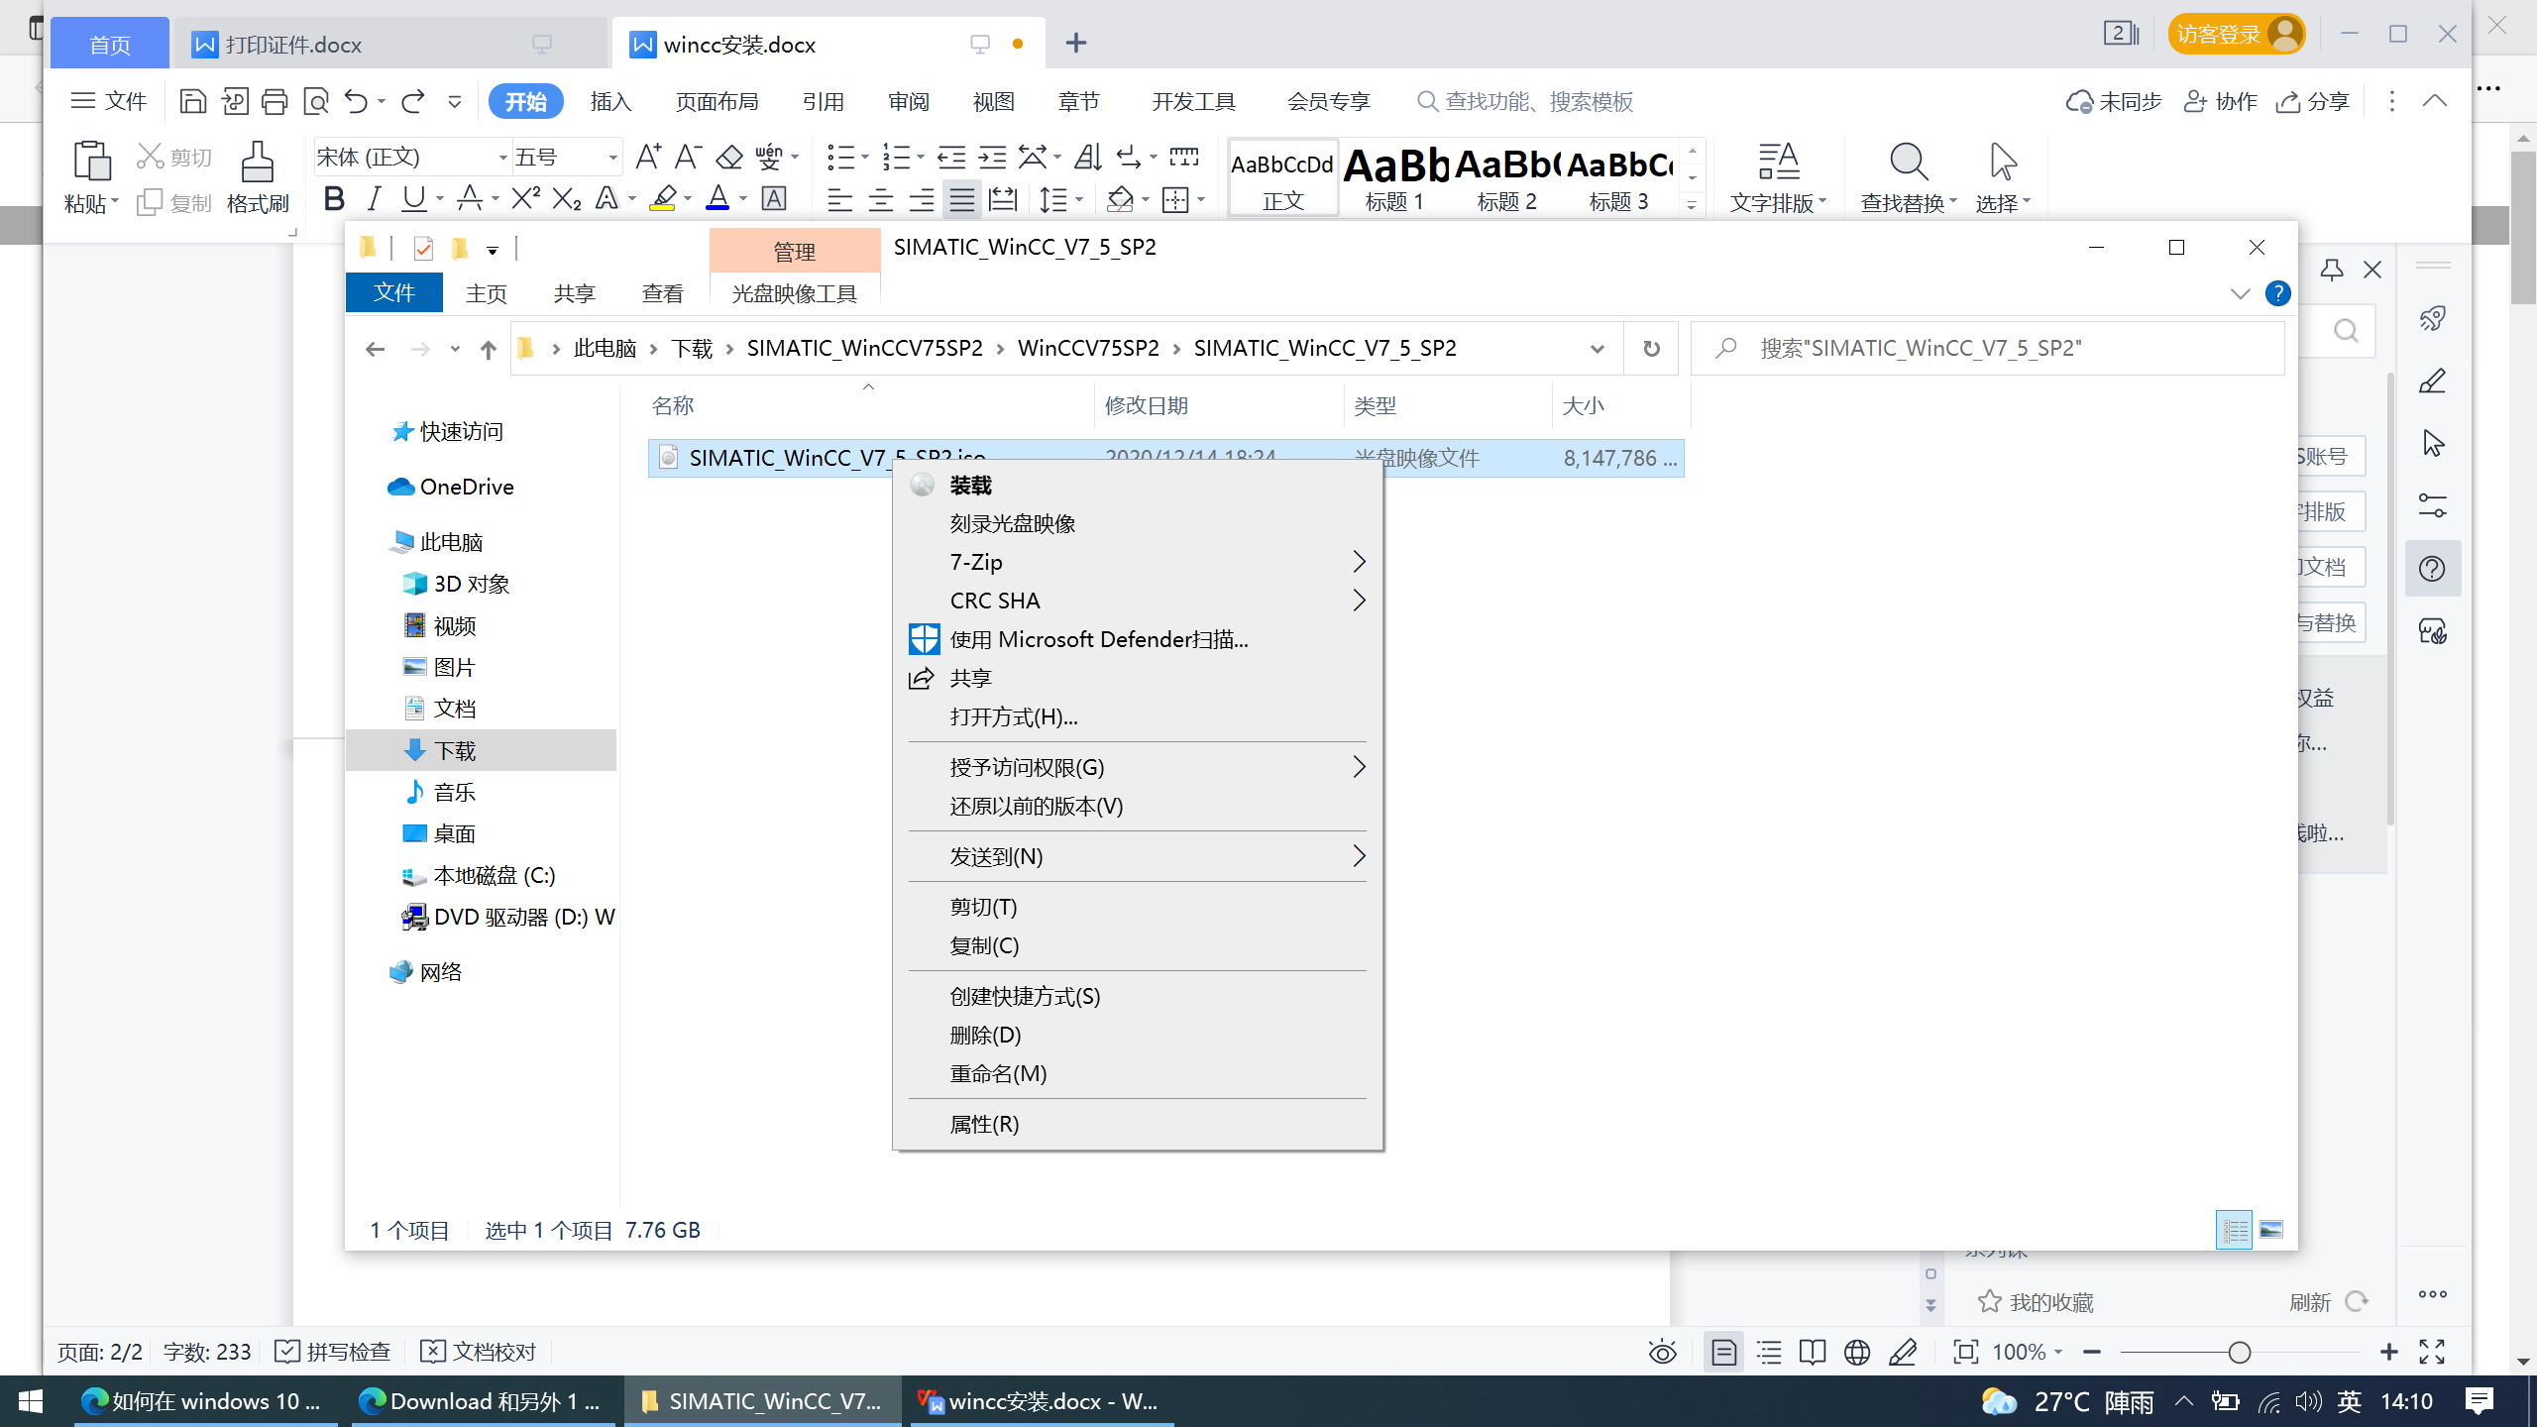Click the Format Painter brush icon

tap(257, 162)
